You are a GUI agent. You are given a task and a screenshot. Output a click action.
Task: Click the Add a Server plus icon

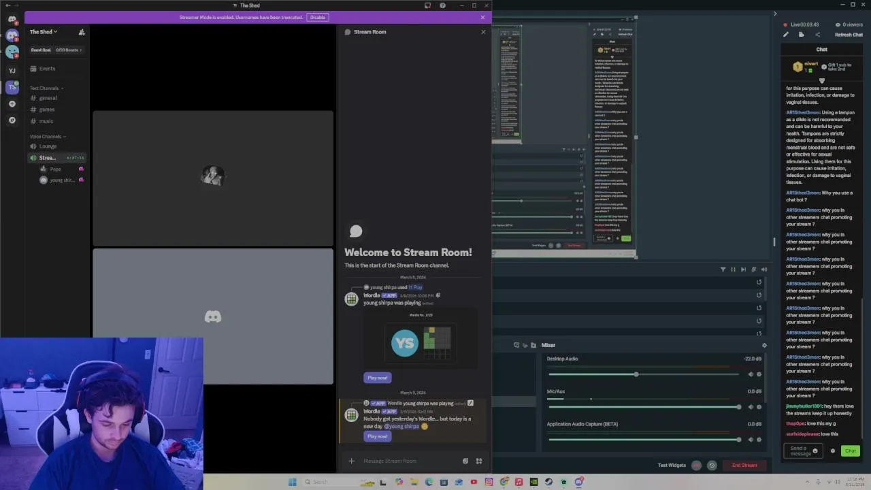click(x=12, y=103)
